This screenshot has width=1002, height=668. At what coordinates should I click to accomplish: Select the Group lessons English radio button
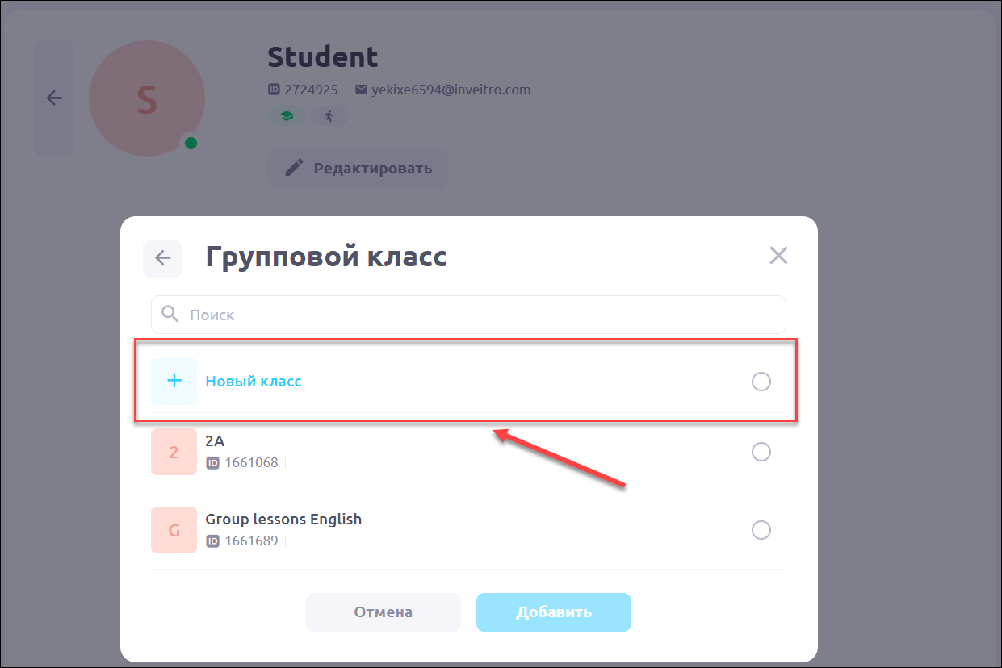(x=761, y=530)
